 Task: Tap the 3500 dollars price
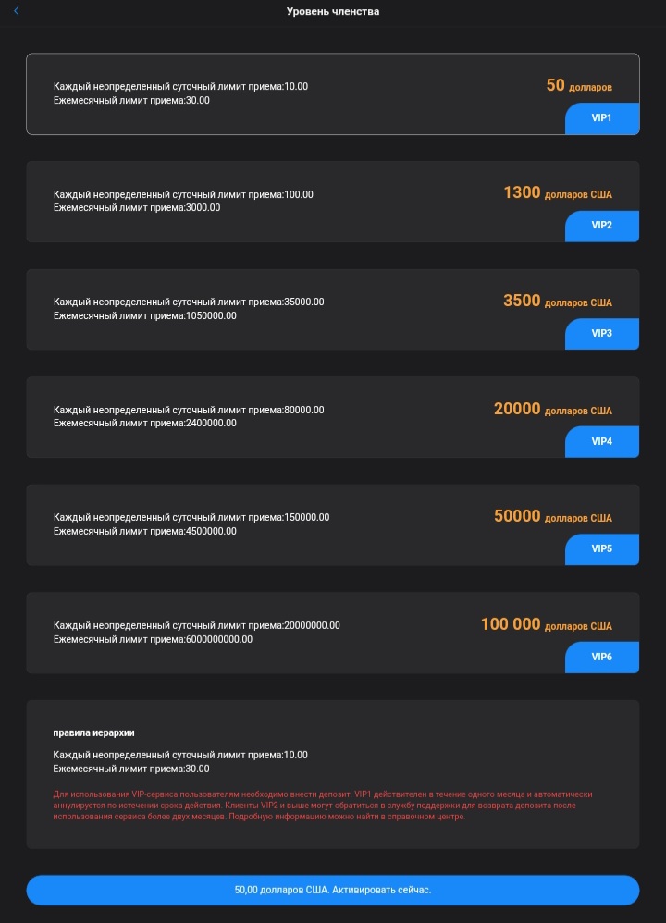557,302
